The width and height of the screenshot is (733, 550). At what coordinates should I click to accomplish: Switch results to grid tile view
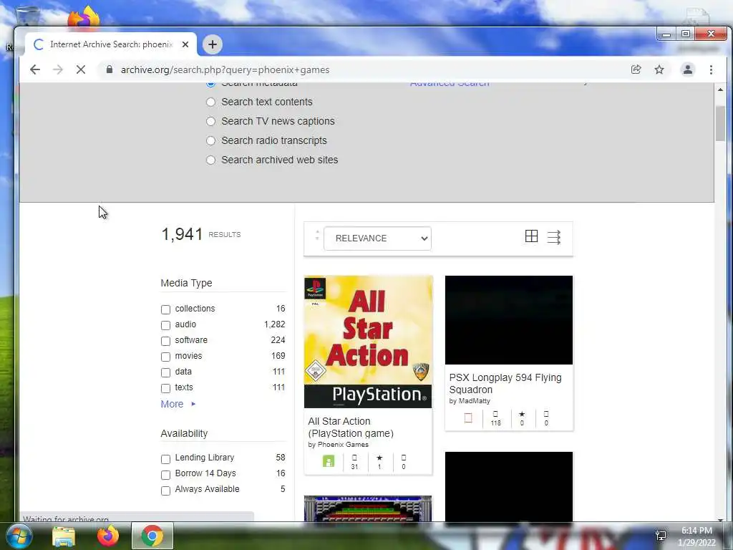[x=532, y=236]
